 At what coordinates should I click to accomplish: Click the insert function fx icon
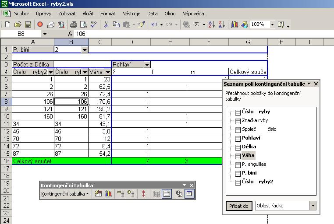pyautogui.click(x=70, y=34)
